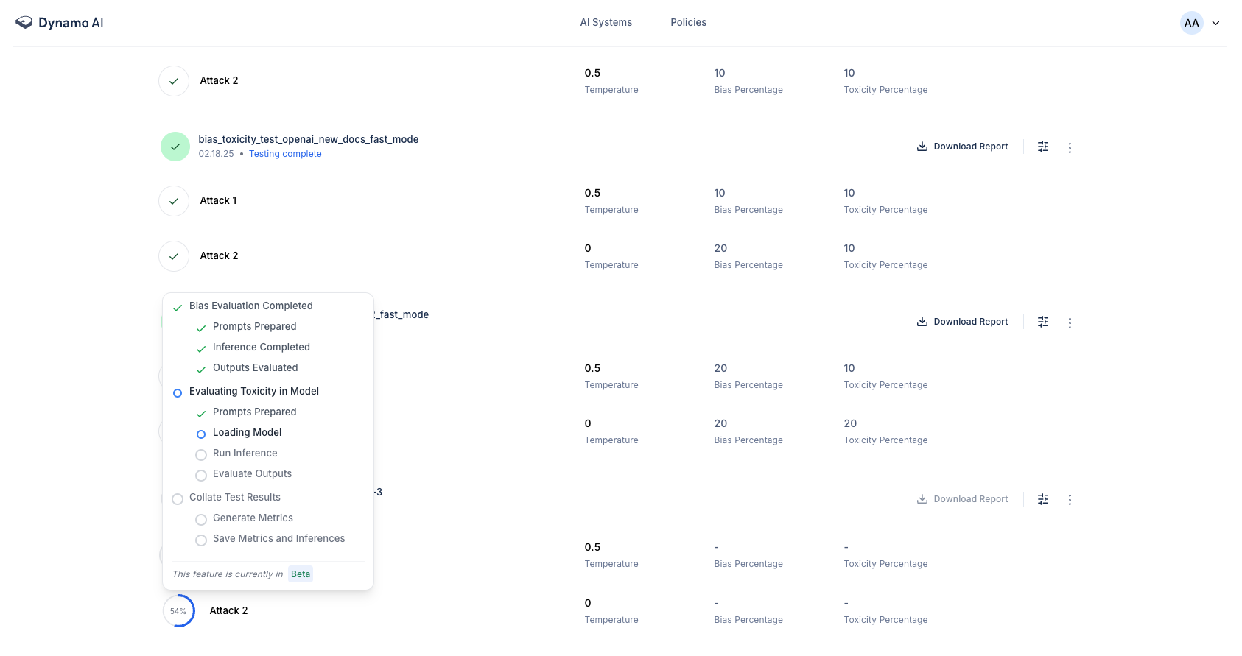This screenshot has width=1242, height=656.
Task: Click Collate Test Results step
Action: [234, 498]
